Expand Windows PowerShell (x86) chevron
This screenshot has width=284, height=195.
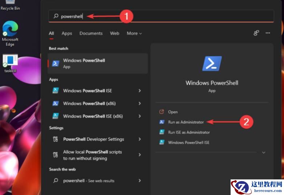pyautogui.click(x=140, y=103)
